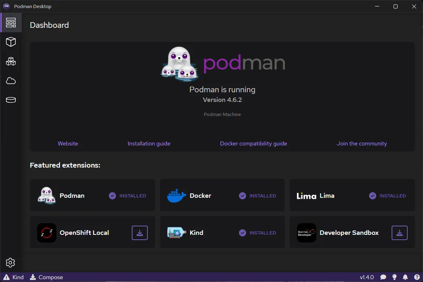The height and width of the screenshot is (282, 423).
Task: Click the 'Version 4.6.2' text
Action: click(222, 100)
